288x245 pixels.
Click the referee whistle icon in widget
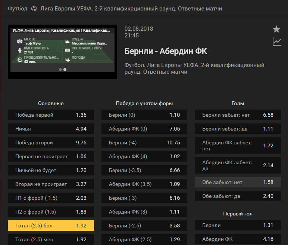(68, 41)
